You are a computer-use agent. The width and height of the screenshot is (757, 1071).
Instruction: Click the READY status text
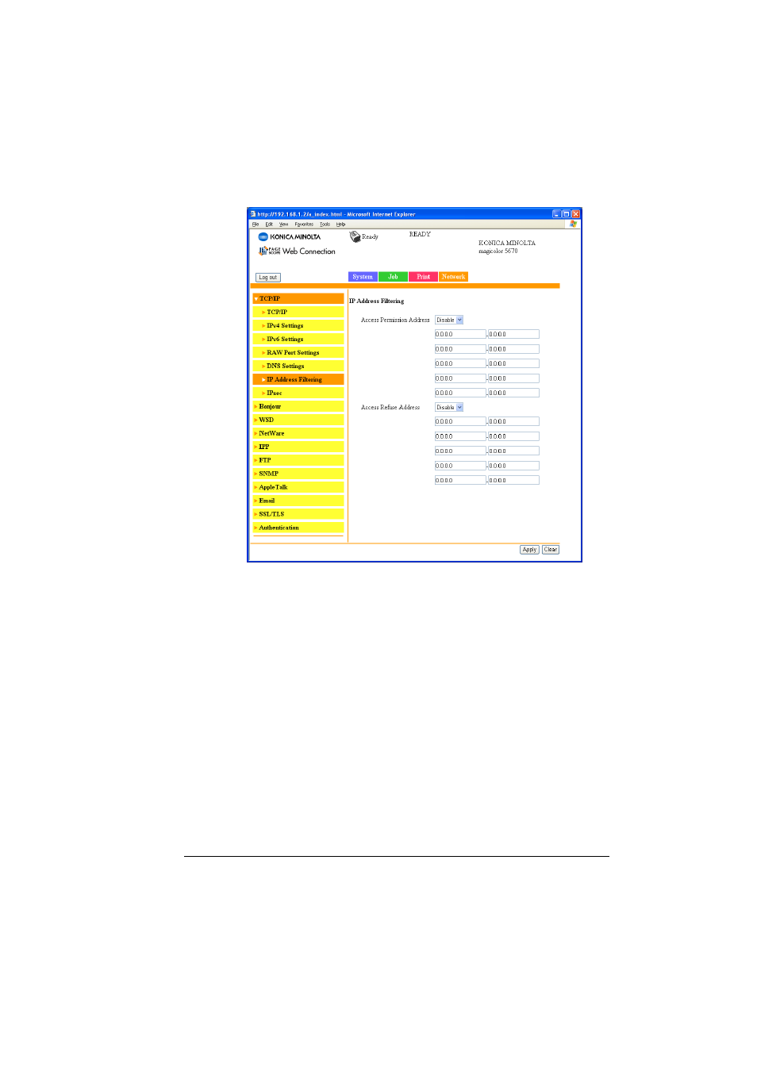pos(420,235)
